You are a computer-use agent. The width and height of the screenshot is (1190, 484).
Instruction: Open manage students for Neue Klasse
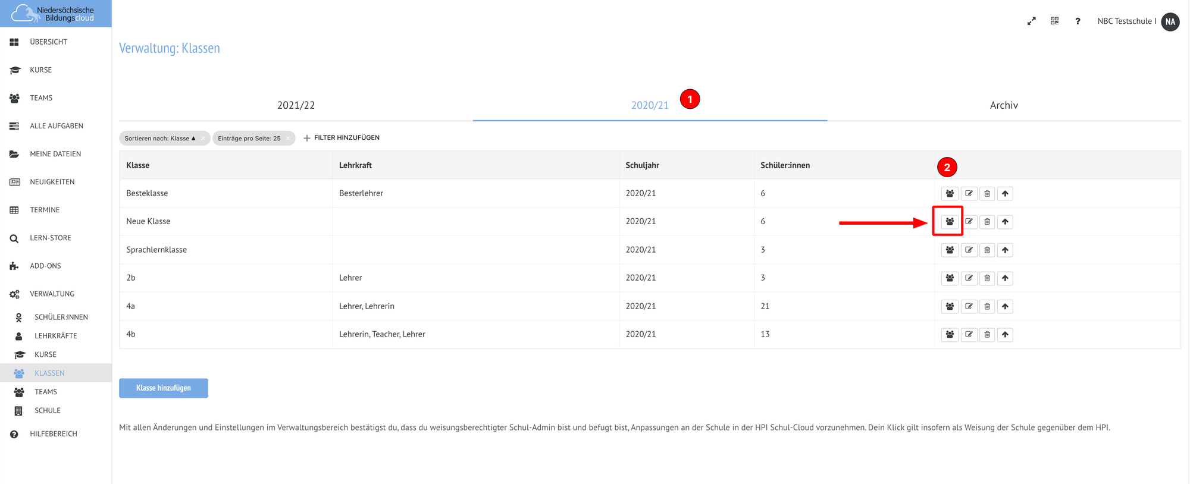click(950, 222)
